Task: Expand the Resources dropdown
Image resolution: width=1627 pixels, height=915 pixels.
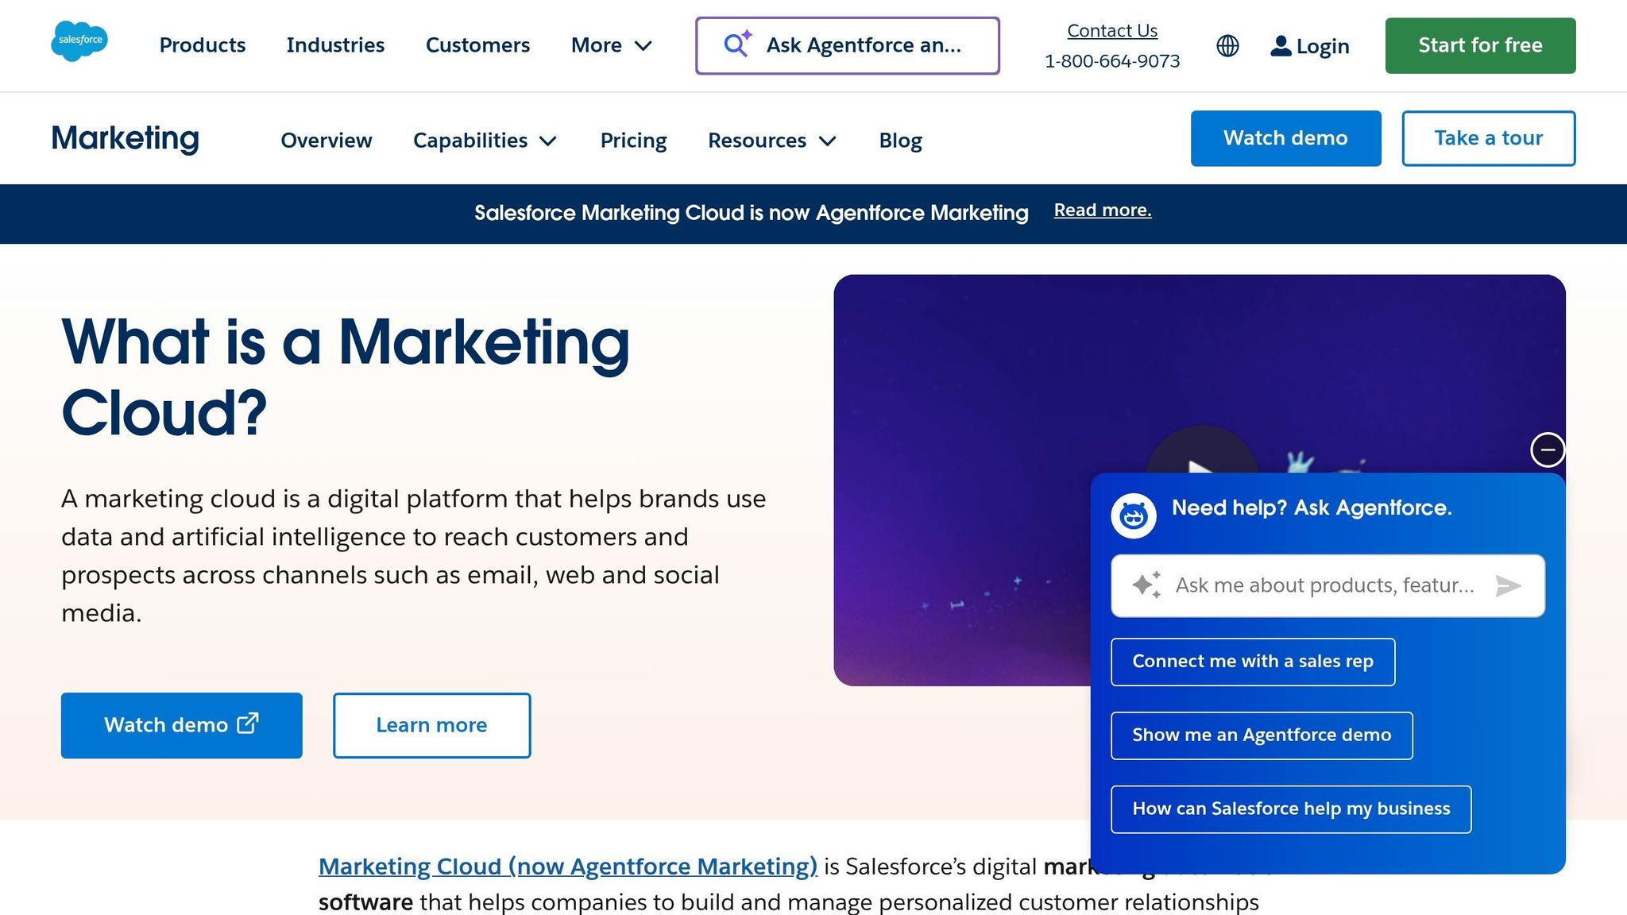Action: tap(771, 140)
